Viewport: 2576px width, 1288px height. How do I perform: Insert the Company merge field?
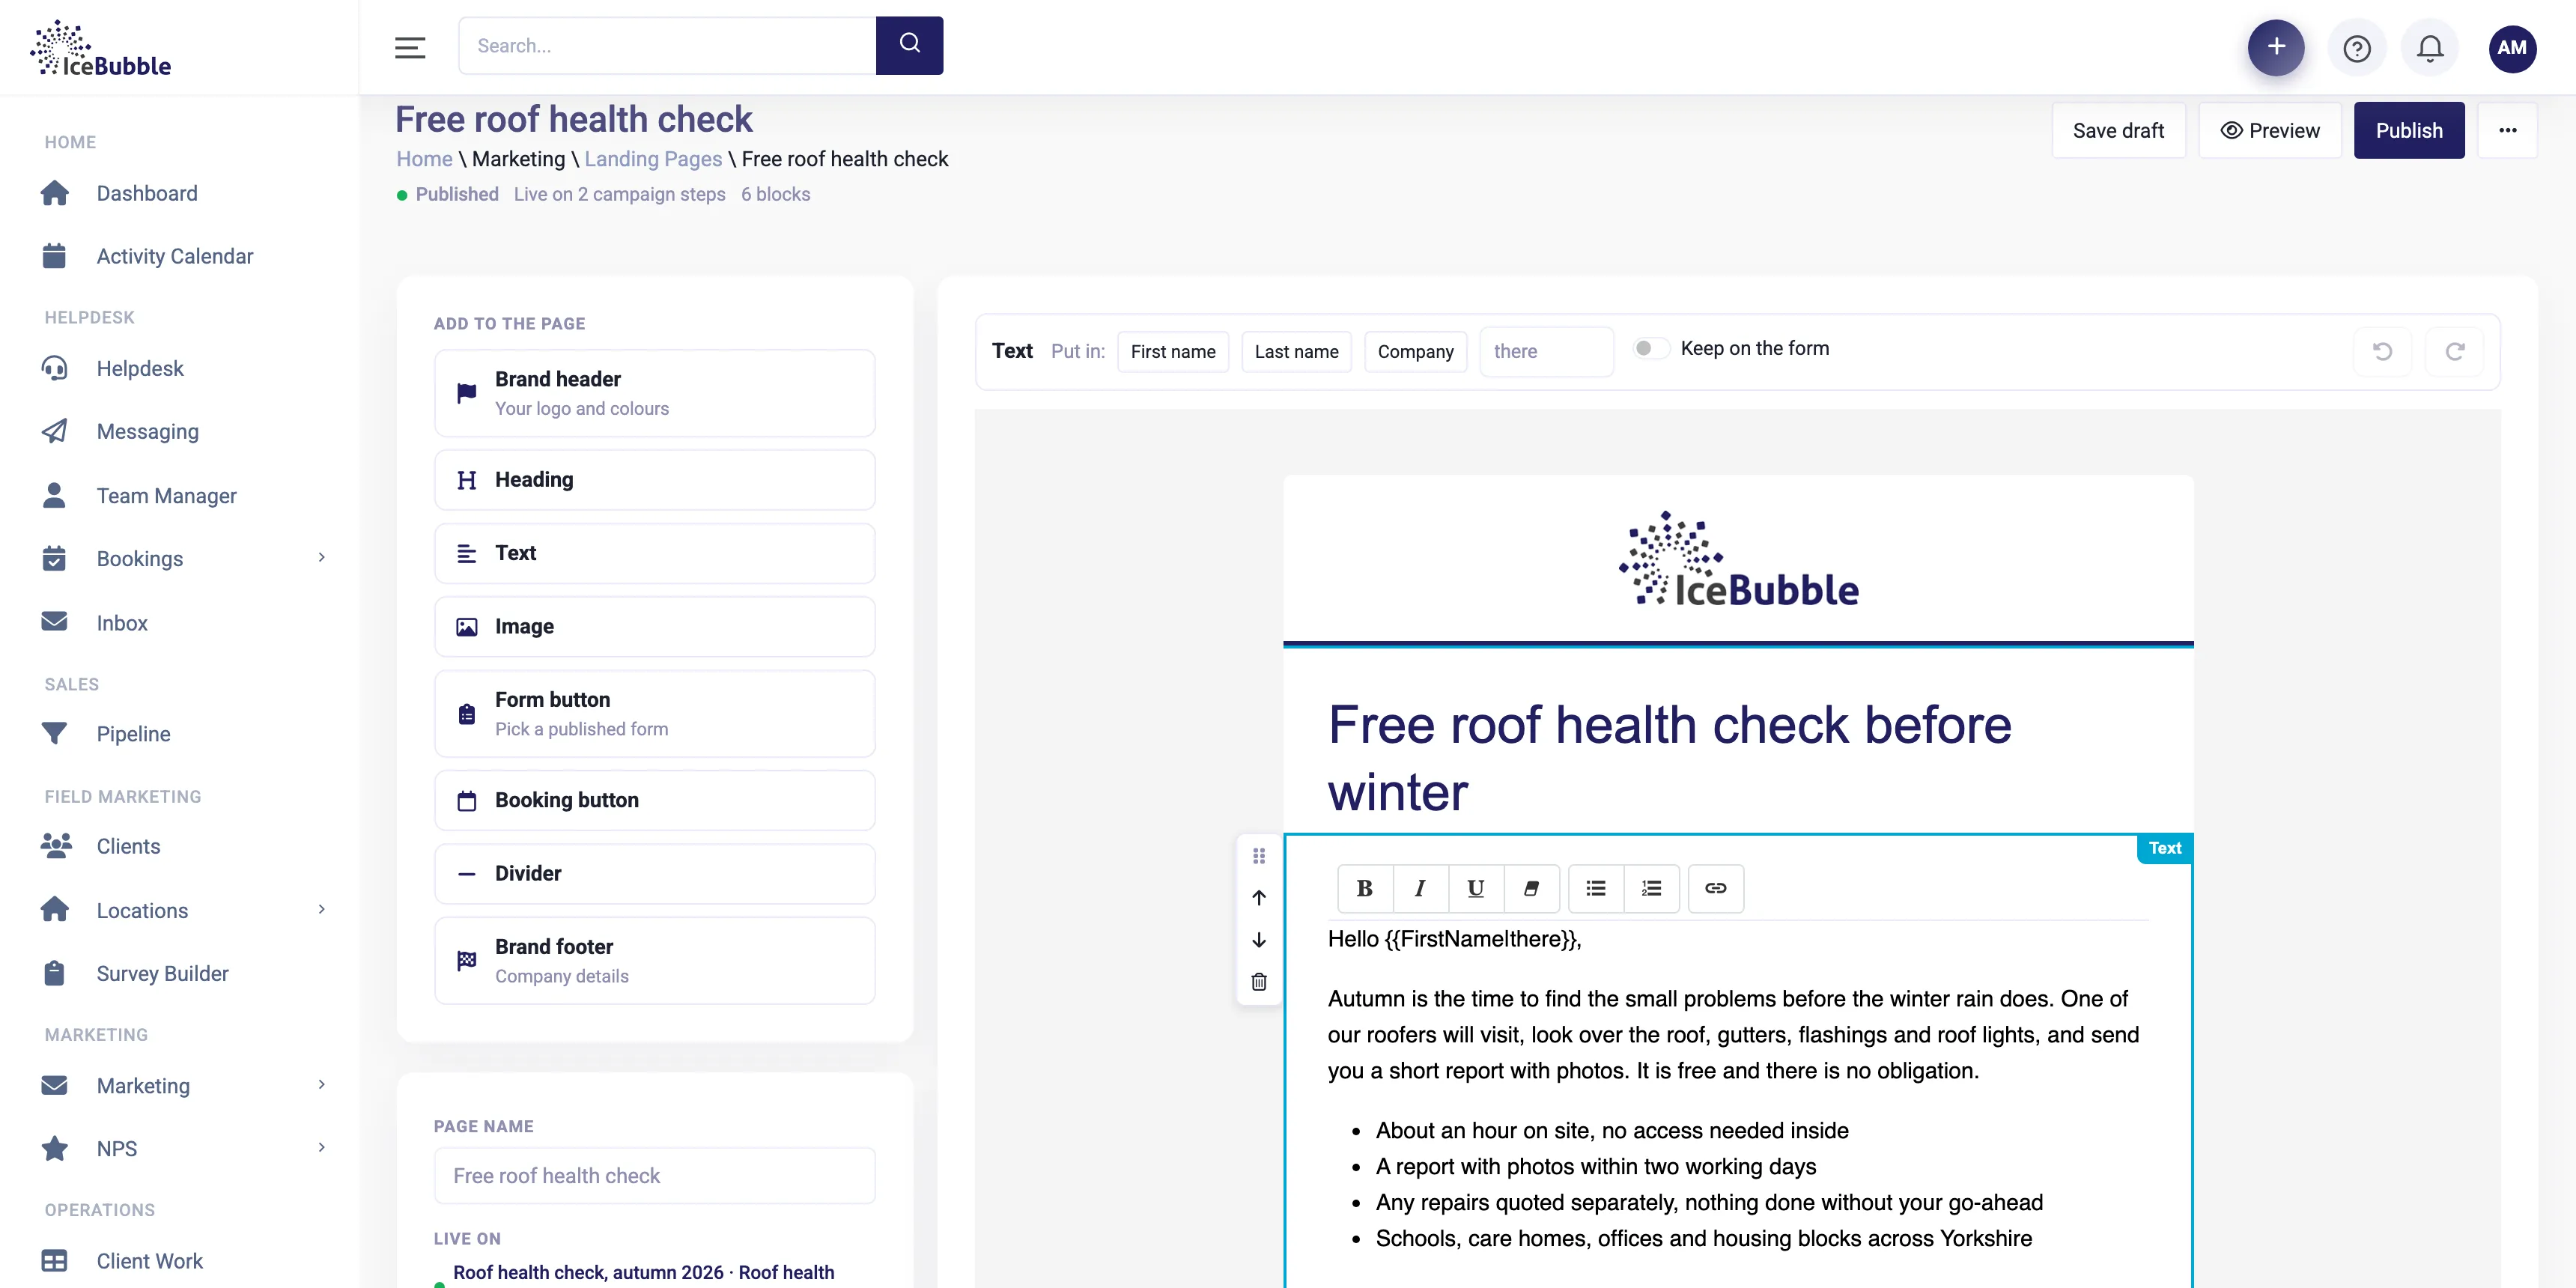1415,351
